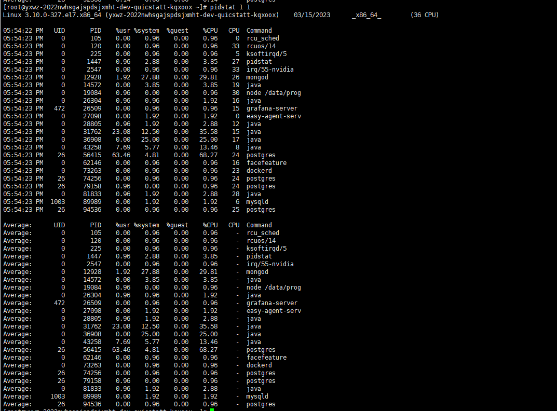Click CPU number "27" in the pidstat 05:54:23 PM row
The width and height of the screenshot is (557, 411).
click(236, 62)
